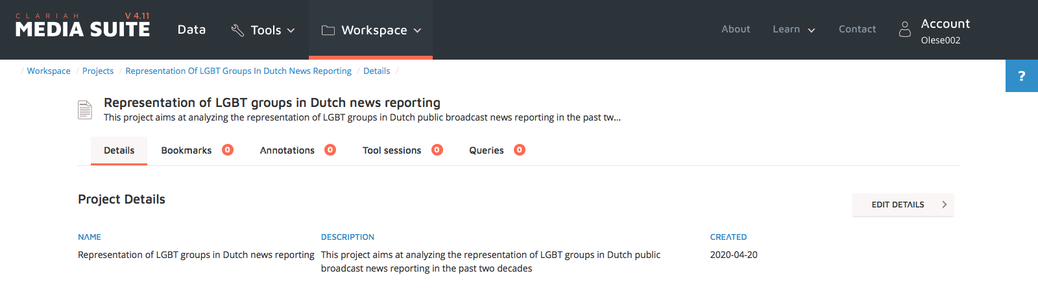Open the Contact page link

coord(857,29)
